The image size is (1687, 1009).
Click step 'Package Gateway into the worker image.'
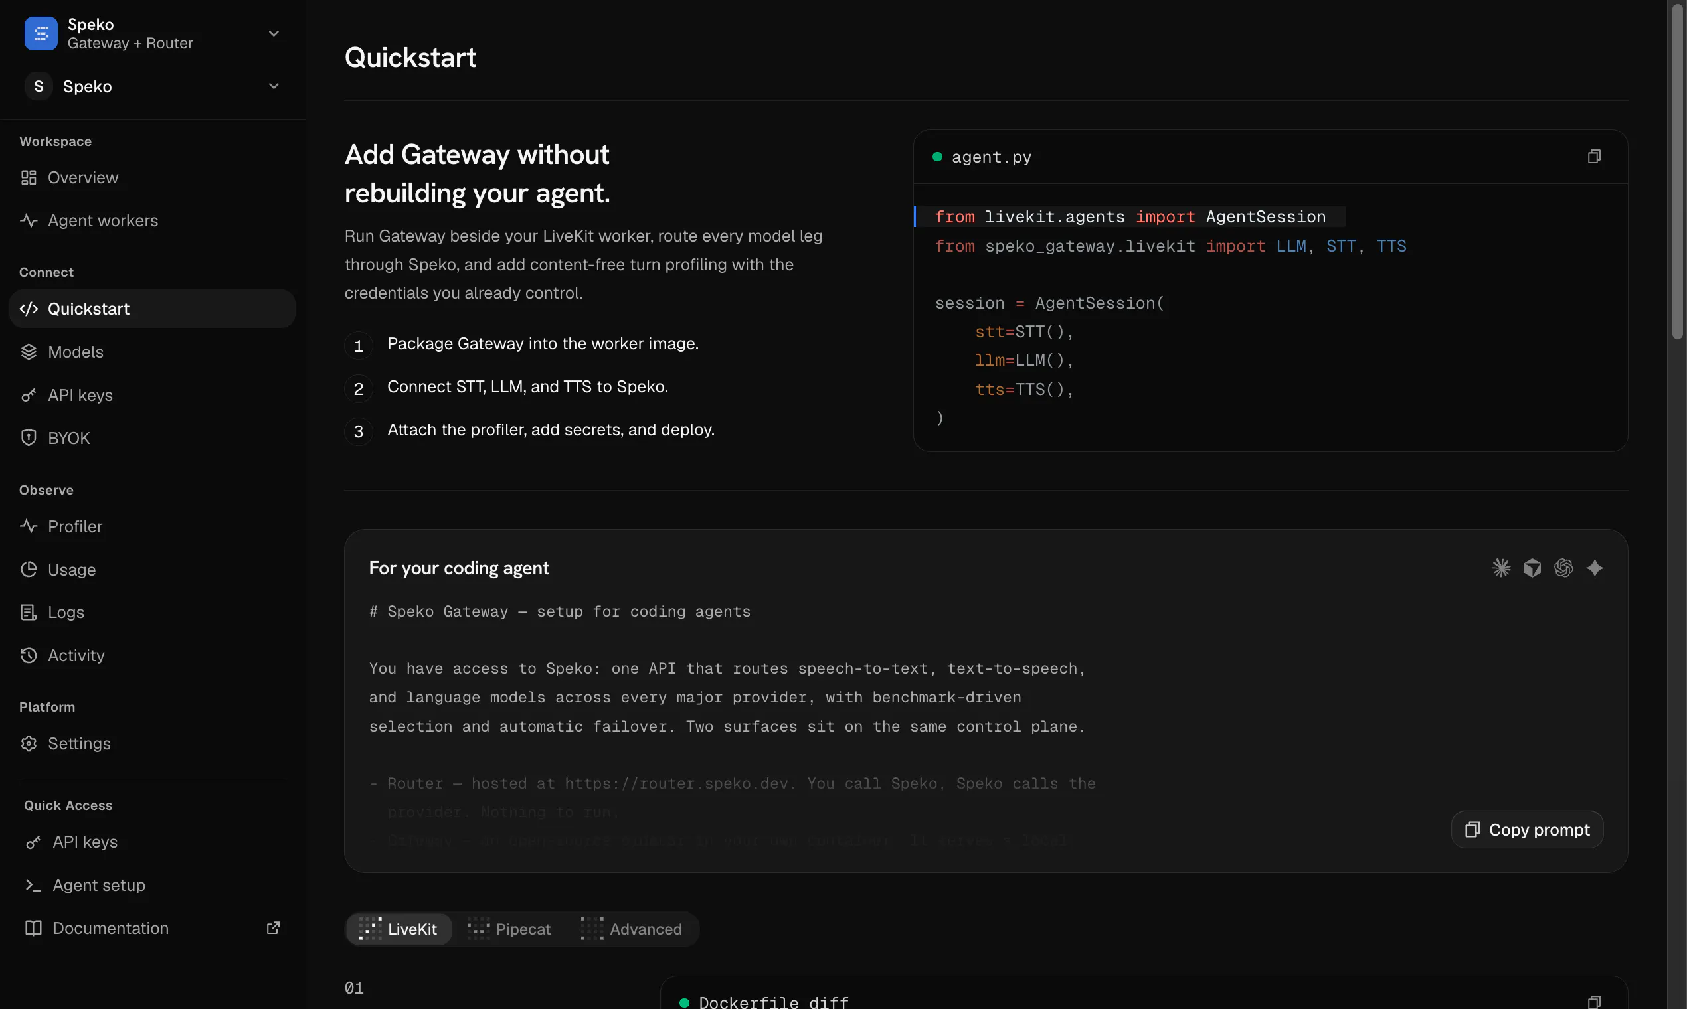pos(543,344)
